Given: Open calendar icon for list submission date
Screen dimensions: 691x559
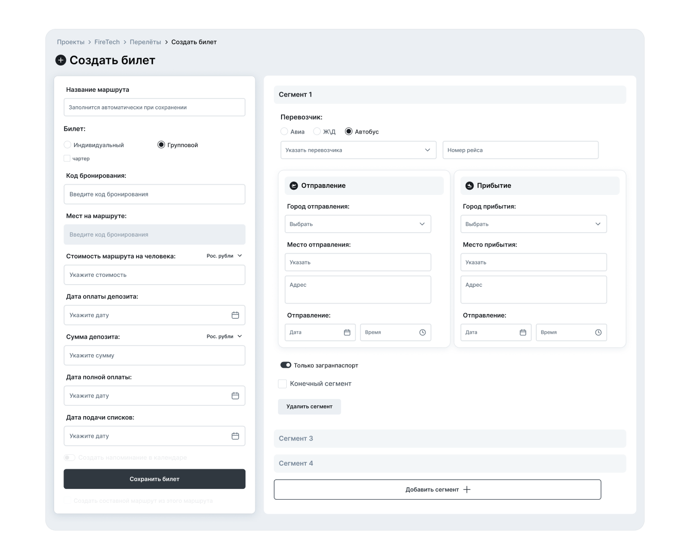Looking at the screenshot, I should [x=235, y=436].
